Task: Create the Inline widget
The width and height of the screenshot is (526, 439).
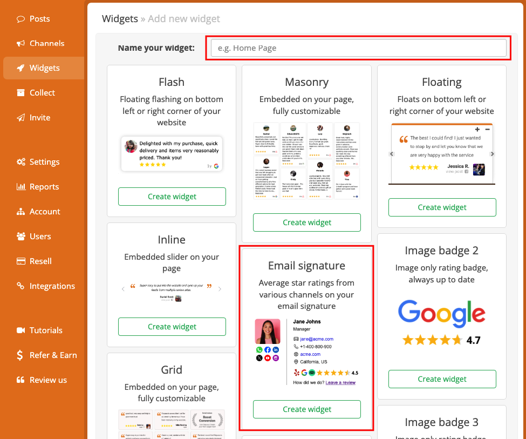Action: (x=172, y=327)
